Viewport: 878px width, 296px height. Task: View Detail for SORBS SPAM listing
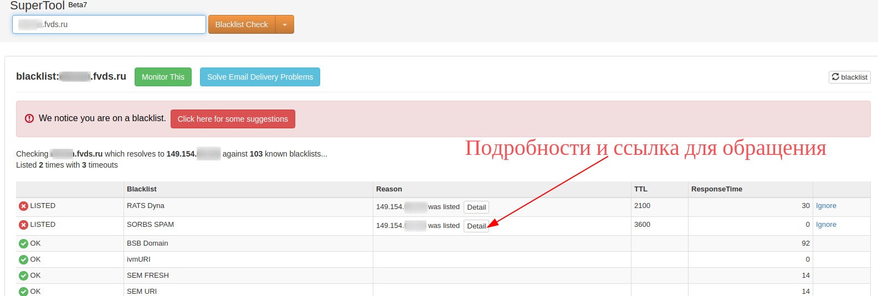476,226
